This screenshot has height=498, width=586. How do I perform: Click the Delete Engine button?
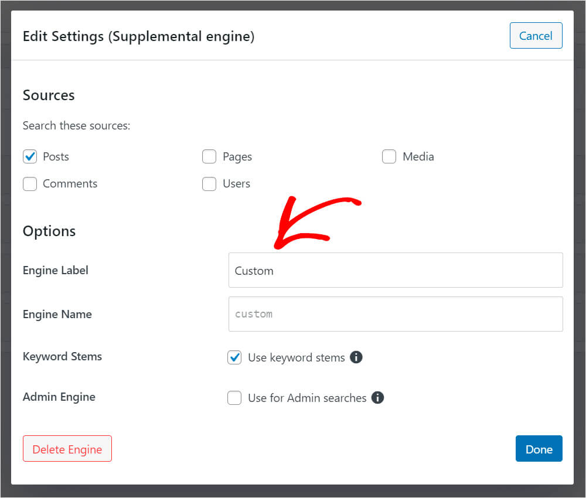coord(67,449)
